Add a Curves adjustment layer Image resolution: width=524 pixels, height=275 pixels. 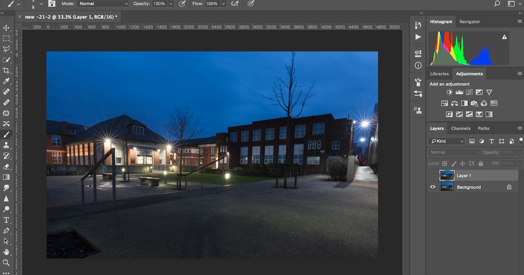(x=469, y=92)
